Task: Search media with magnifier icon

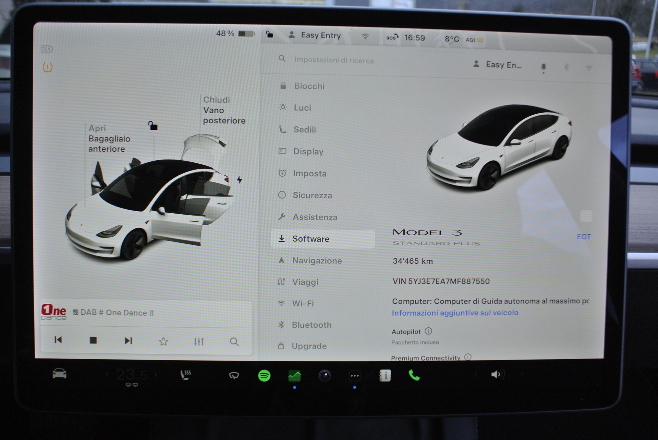Action: tap(234, 341)
